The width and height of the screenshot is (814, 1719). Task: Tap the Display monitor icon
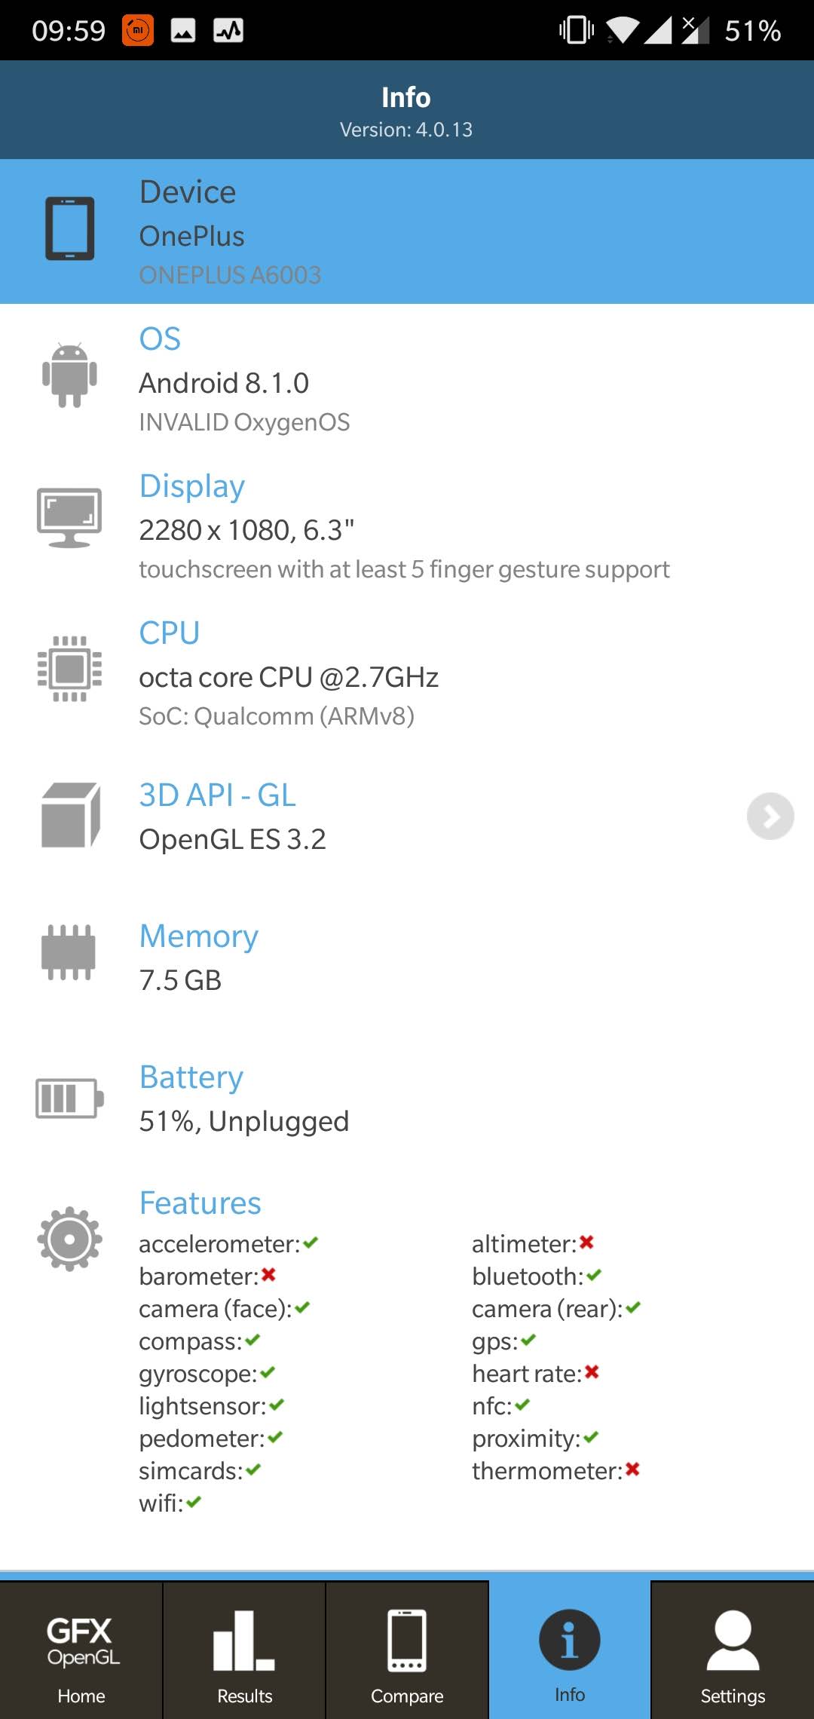pos(69,517)
